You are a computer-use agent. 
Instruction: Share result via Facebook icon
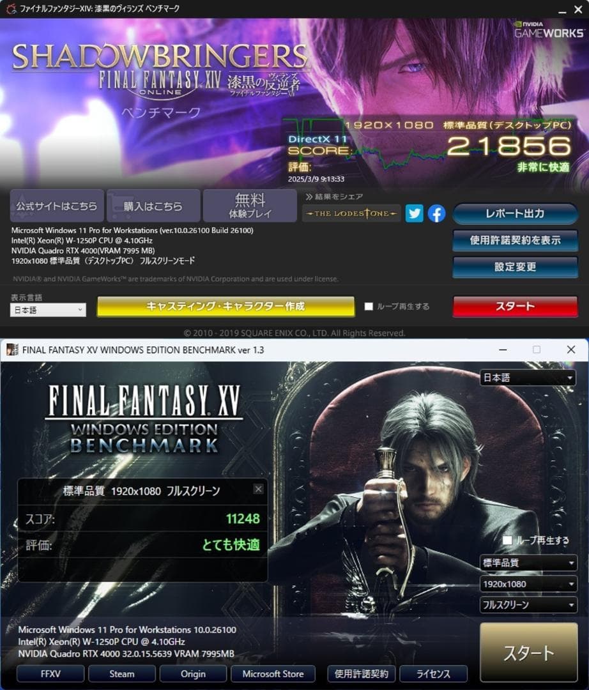pyautogui.click(x=436, y=213)
